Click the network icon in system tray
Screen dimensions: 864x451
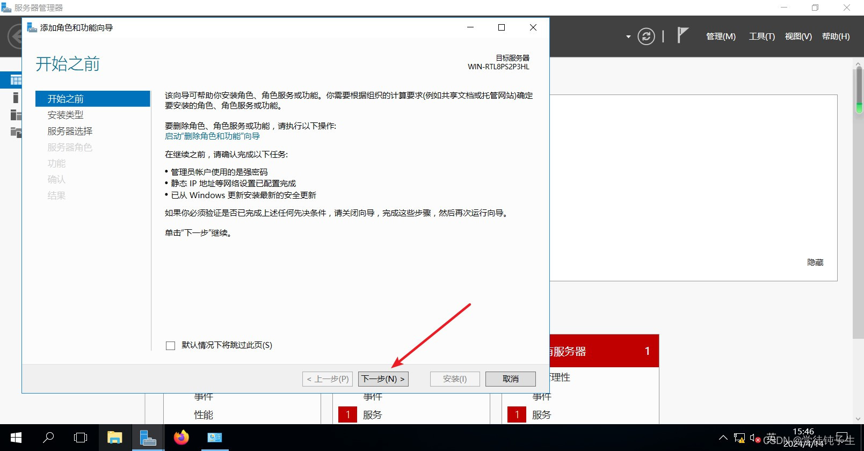coord(739,438)
